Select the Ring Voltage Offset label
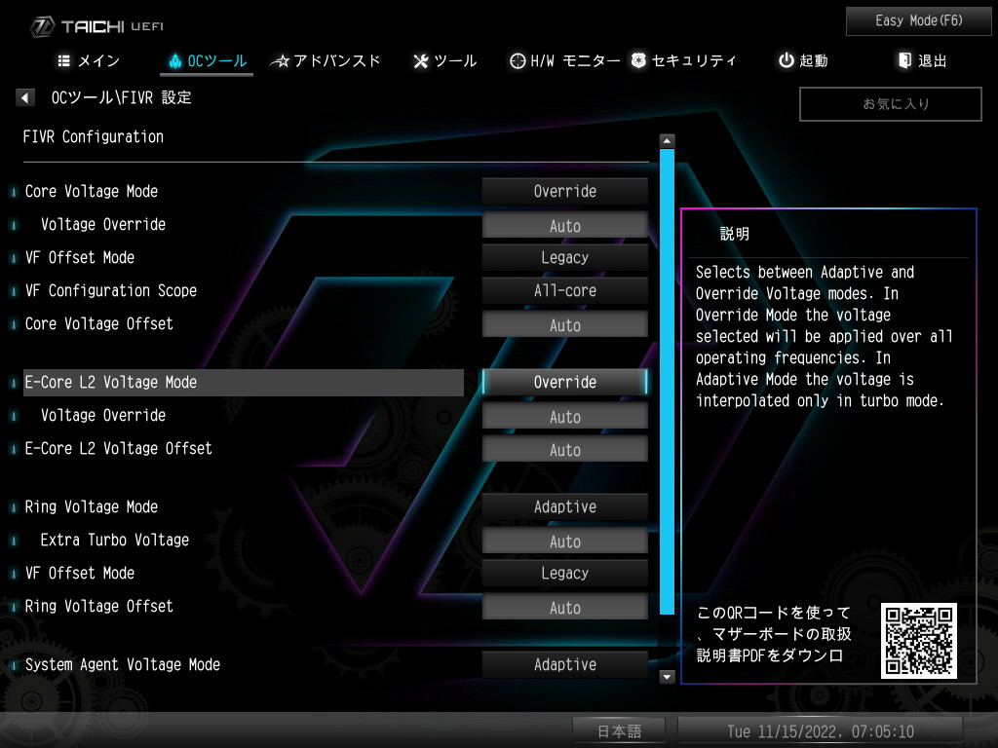The image size is (998, 748). click(98, 606)
